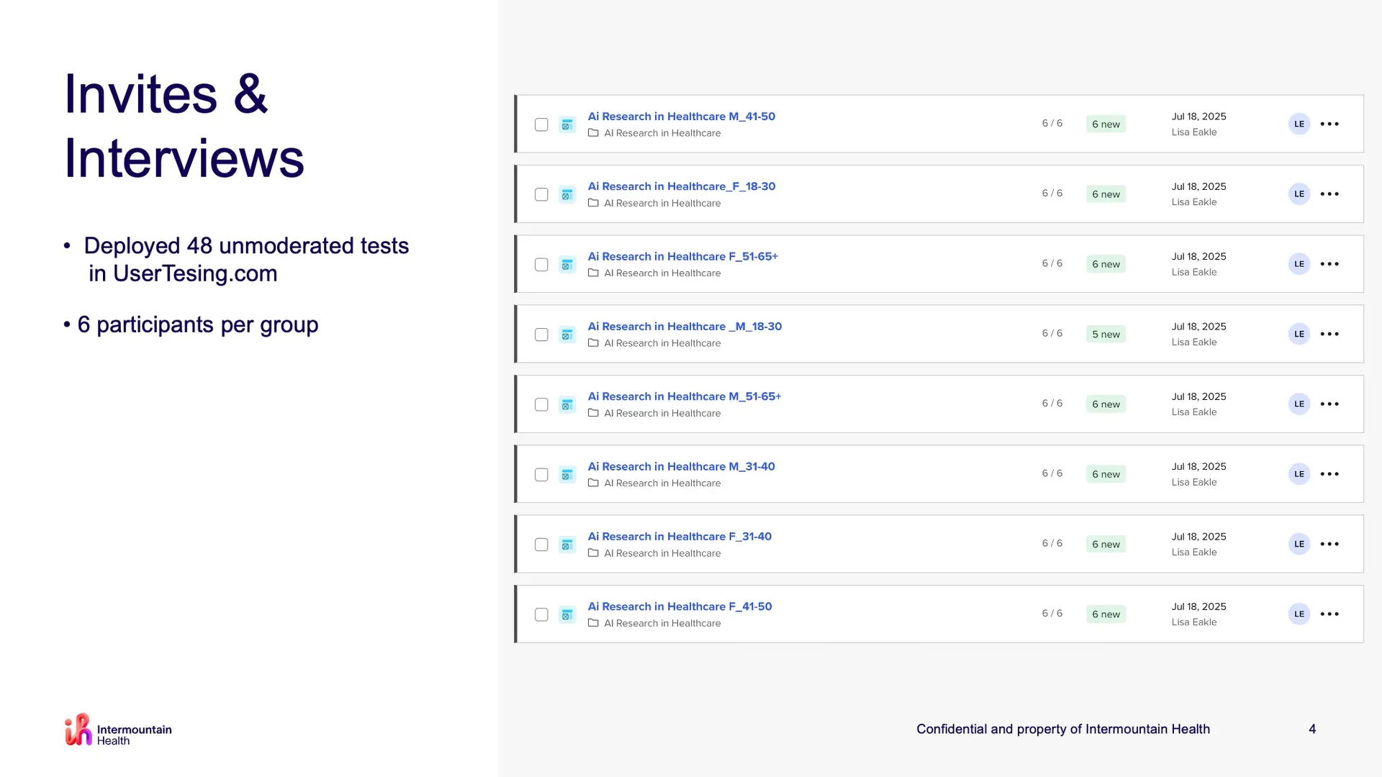Open AI Research in Healthcare folder under M_41-50
Image resolution: width=1382 pixels, height=777 pixels.
click(x=661, y=133)
